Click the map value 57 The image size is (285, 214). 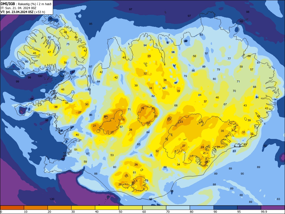(252, 70)
